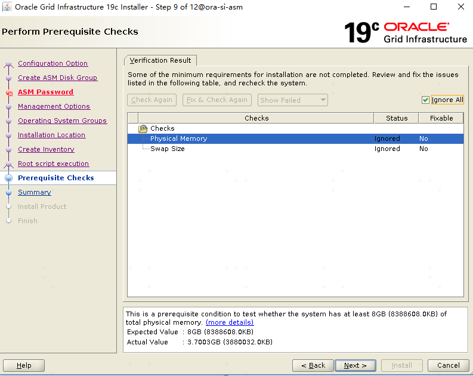Minimize the installer window

[x=407, y=7]
